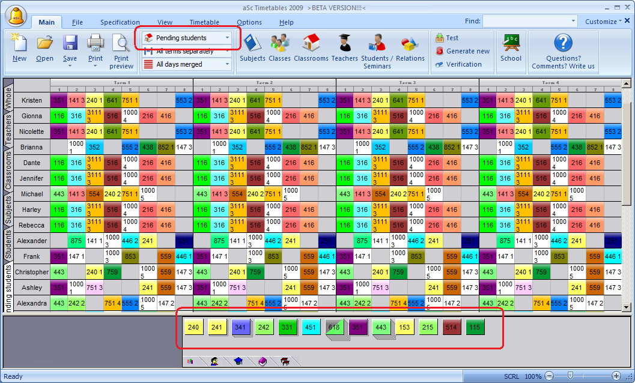Open the Customize dropdown

click(x=604, y=22)
